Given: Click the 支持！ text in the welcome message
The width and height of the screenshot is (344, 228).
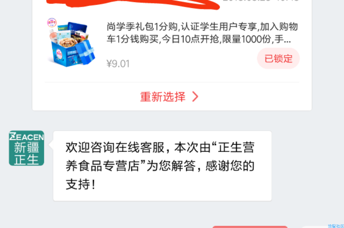Looking at the screenshot, I should 81,184.
